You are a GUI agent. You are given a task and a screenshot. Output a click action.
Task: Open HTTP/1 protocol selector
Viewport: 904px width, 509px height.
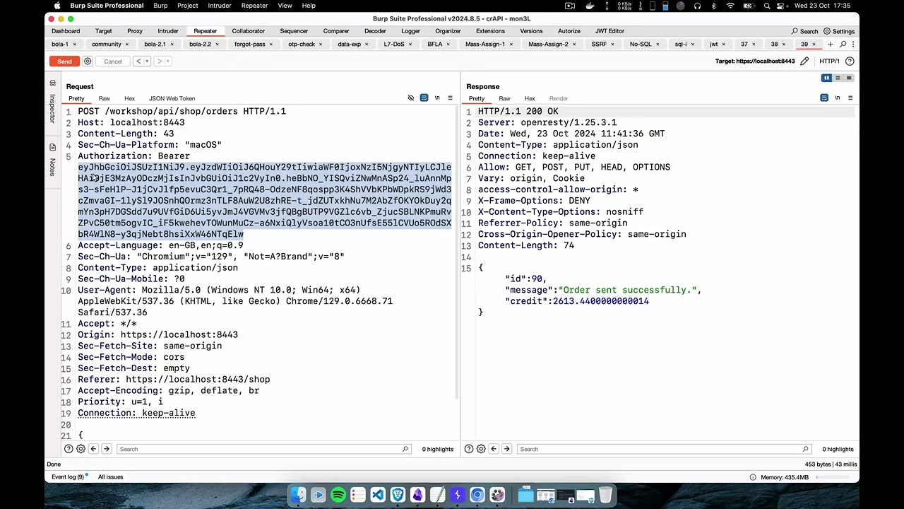click(x=829, y=62)
